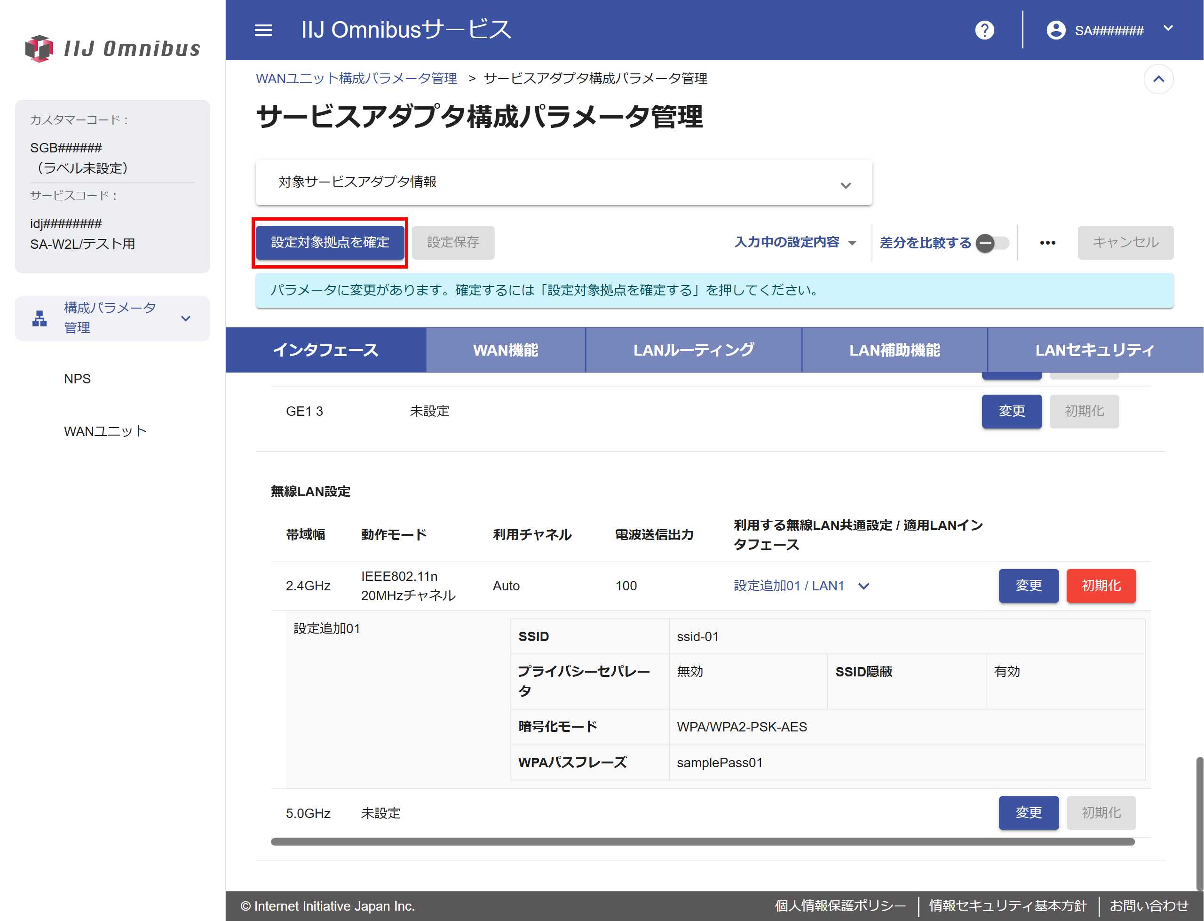Open the 設定追加01 / LAN1 link

pyautogui.click(x=789, y=586)
